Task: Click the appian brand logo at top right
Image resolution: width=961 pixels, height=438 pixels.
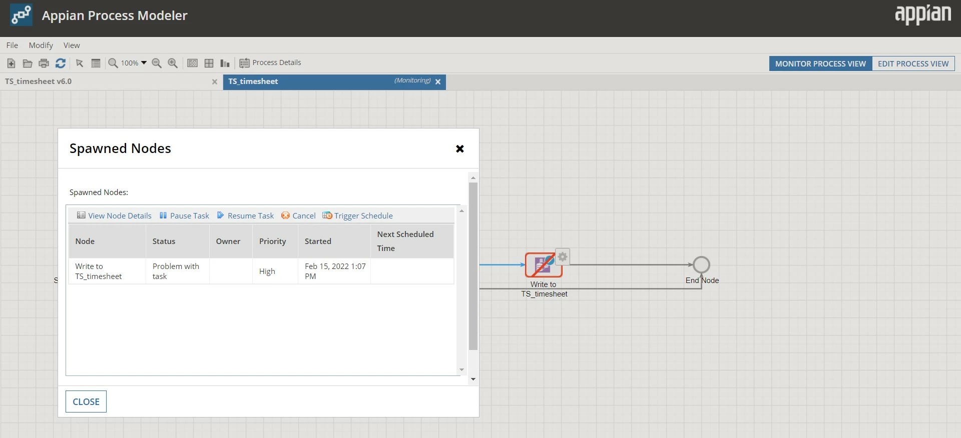Action: [923, 14]
